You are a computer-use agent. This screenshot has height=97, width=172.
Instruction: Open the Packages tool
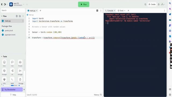tap(4, 72)
